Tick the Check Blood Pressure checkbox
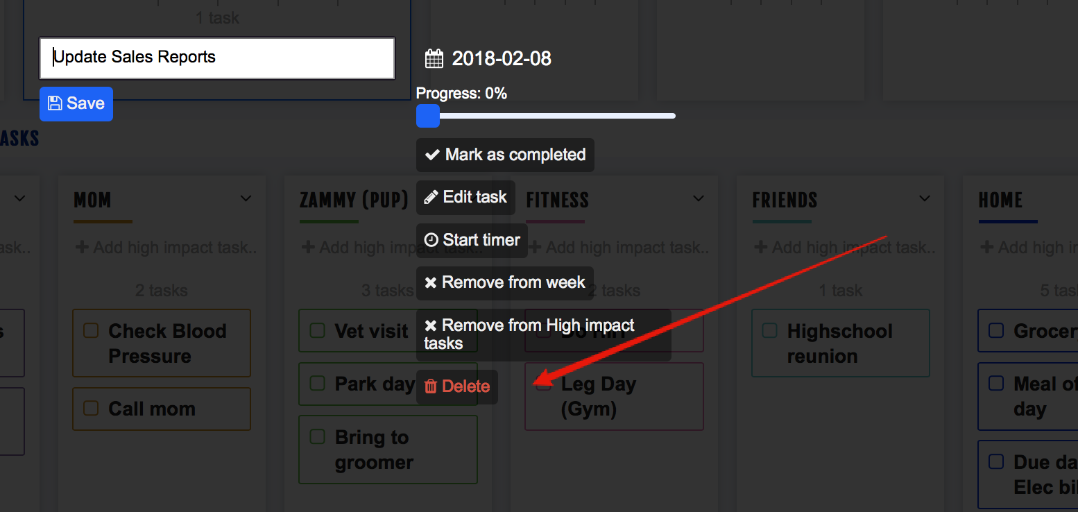Viewport: 1078px width, 512px height. coord(91,330)
